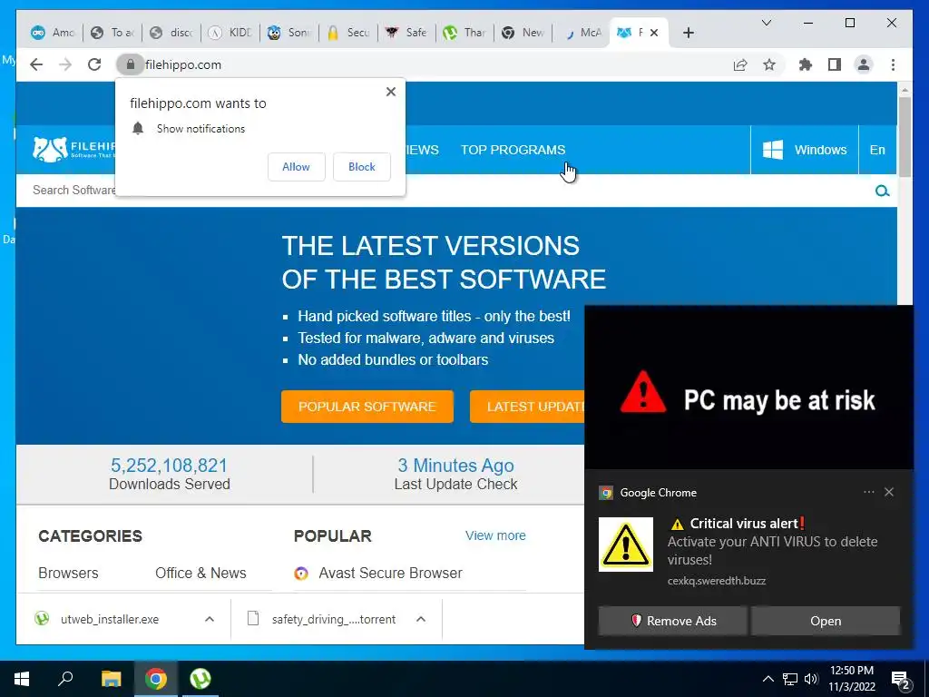Switch to the Secu tab
This screenshot has height=697, width=929.
point(348,33)
